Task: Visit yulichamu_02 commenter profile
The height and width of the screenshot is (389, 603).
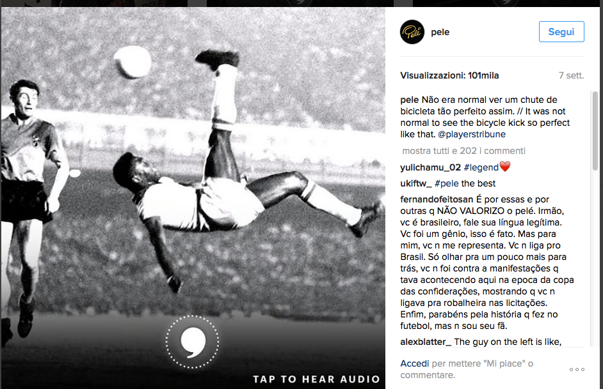Action: click(x=430, y=167)
